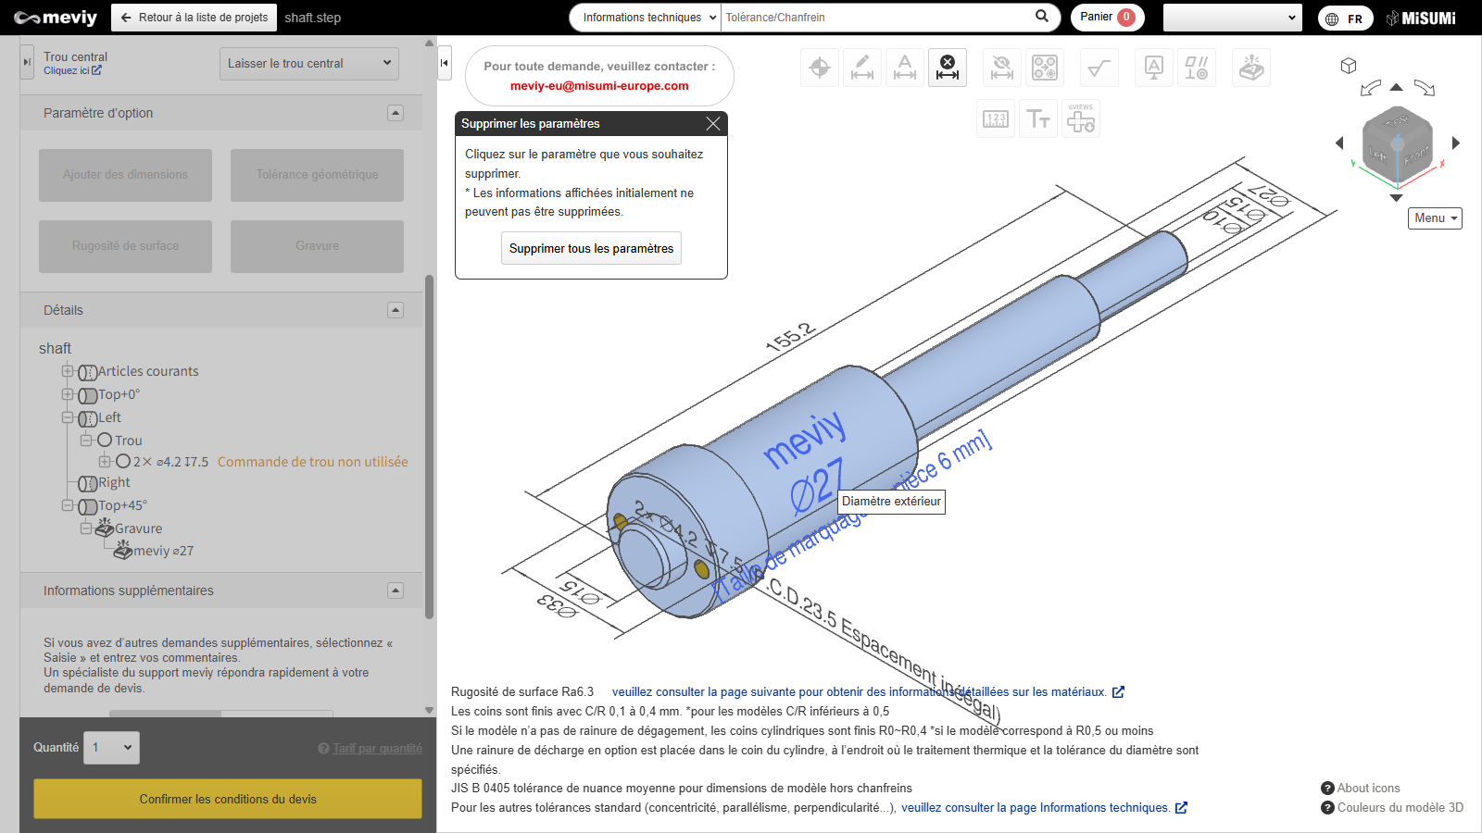The height and width of the screenshot is (833, 1482).
Task: Select the hide dimensions eye icon
Action: [1001, 68]
